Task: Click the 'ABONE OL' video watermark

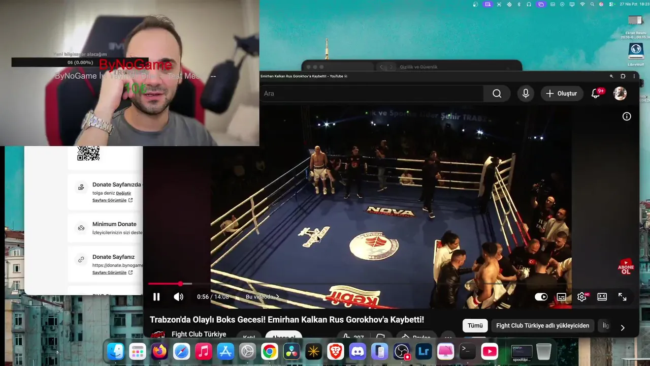Action: pos(626,267)
